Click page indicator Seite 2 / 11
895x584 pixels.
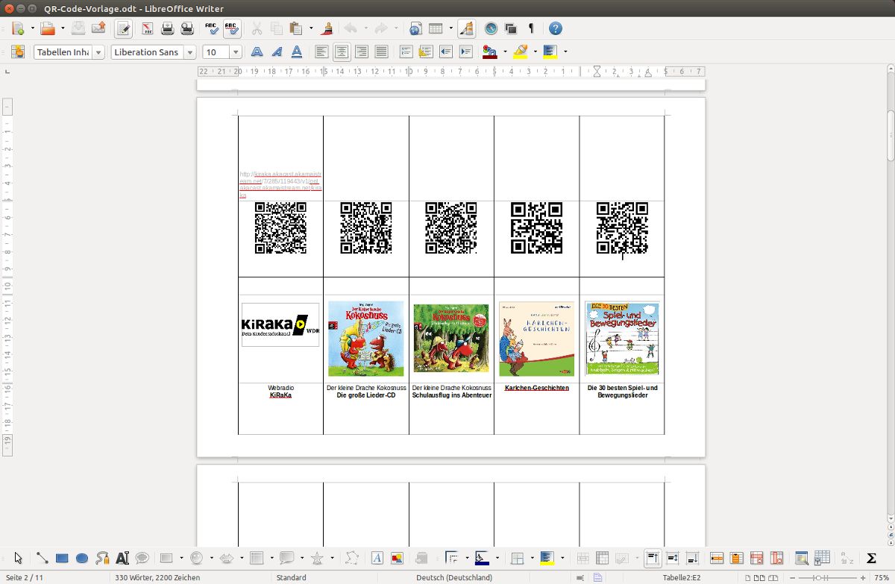(x=24, y=577)
